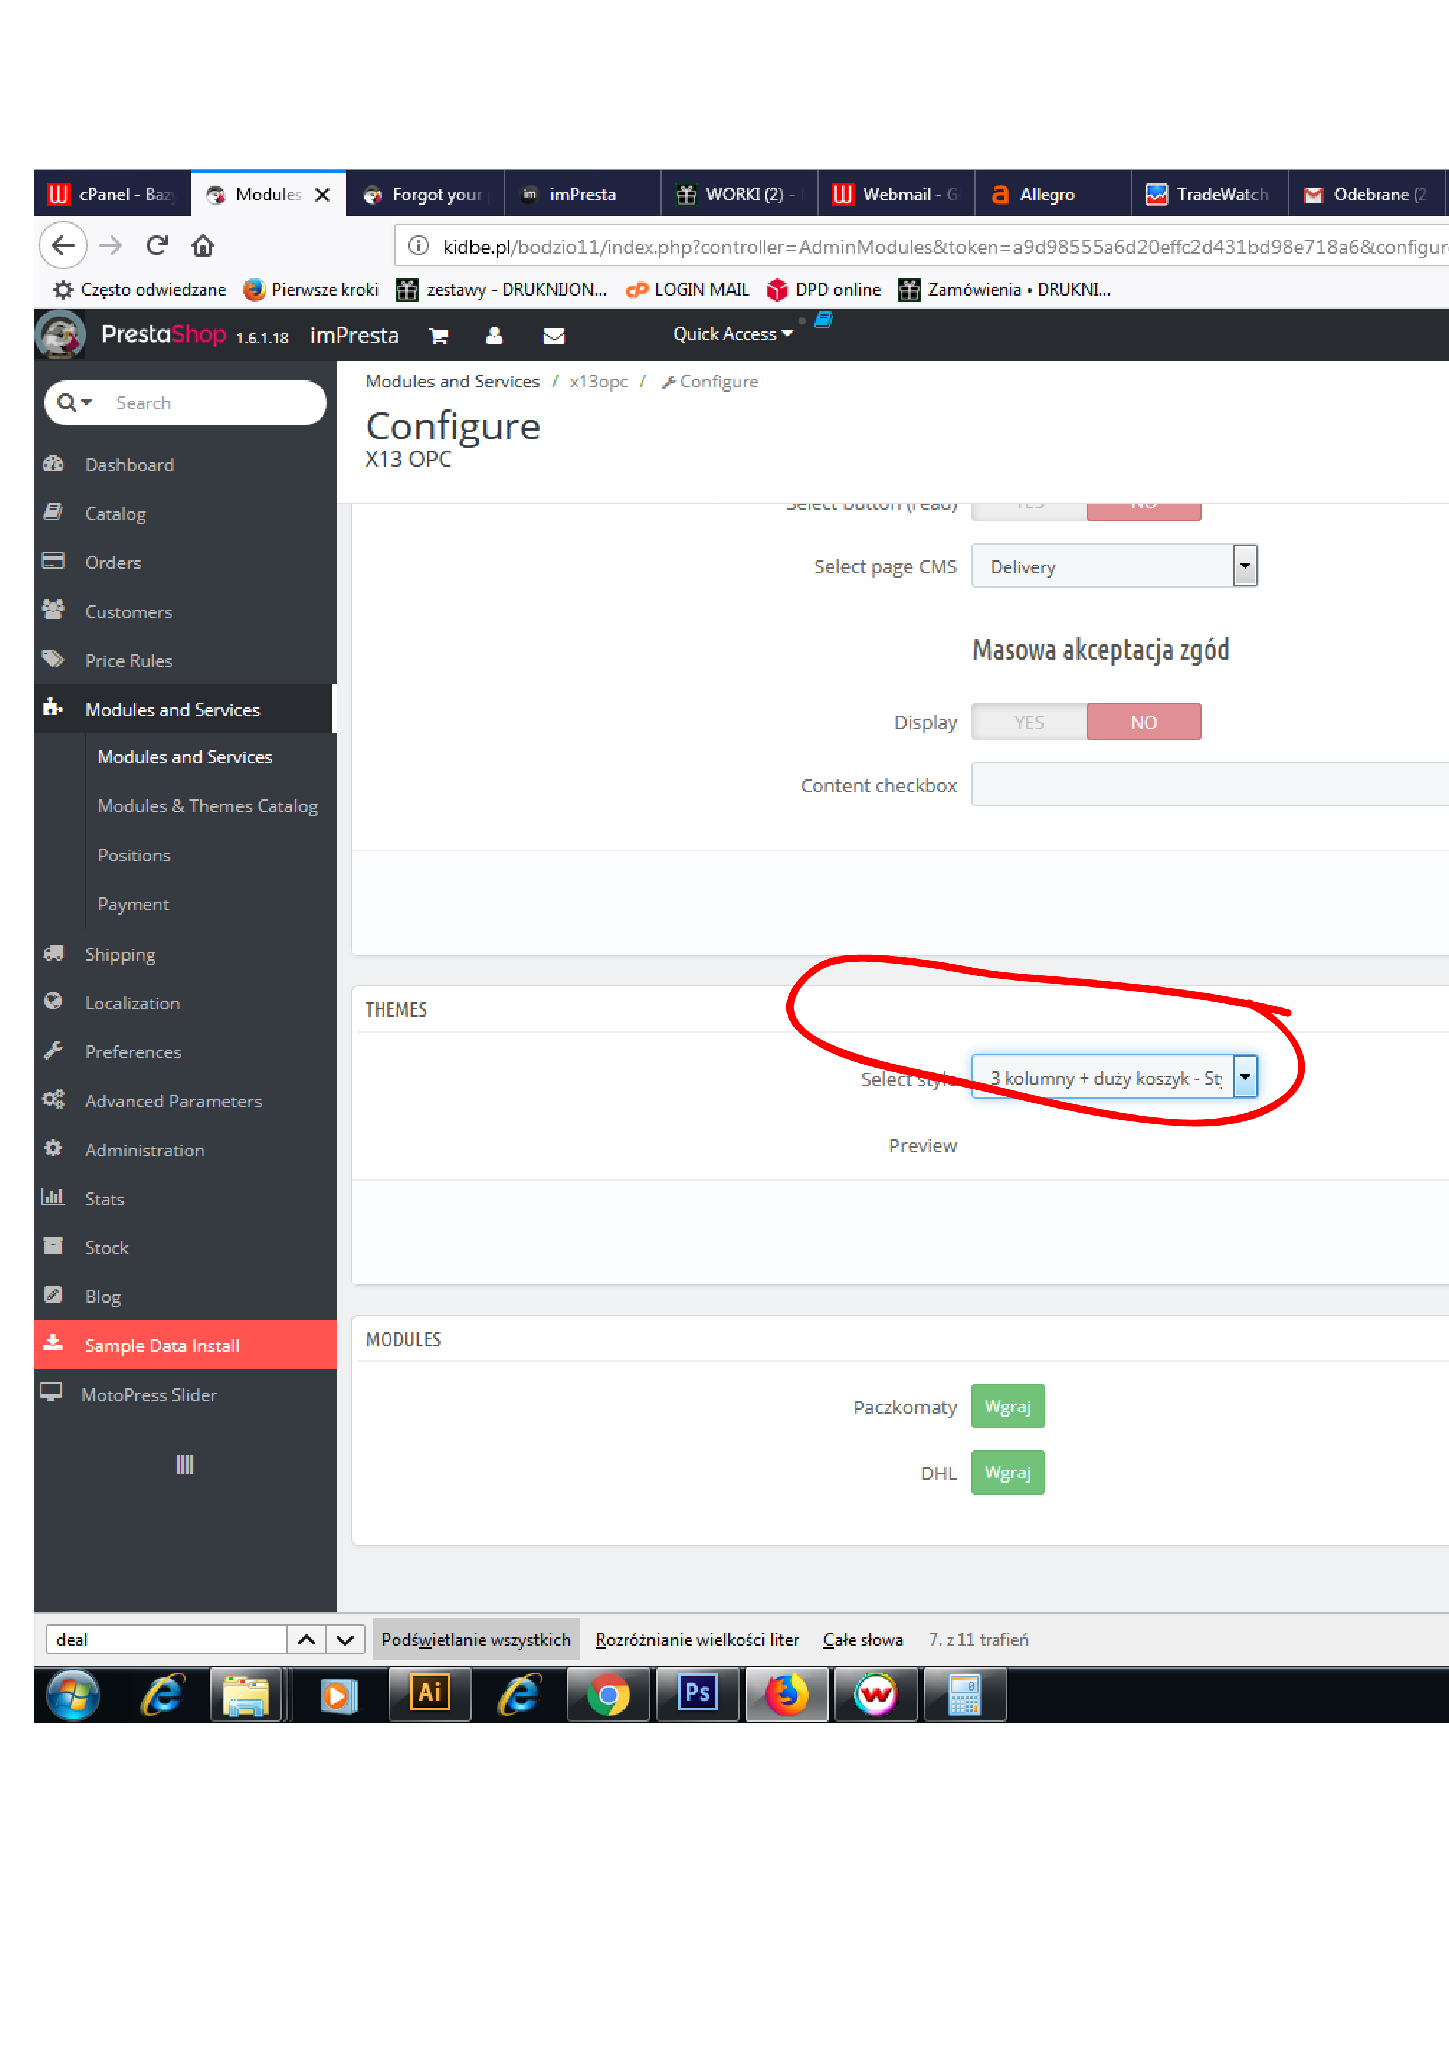Viewport: 1449px width, 2050px height.
Task: Open Orders in the sidebar menu
Action: pos(113,563)
